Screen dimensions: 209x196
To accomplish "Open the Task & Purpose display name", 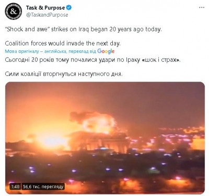I will pyautogui.click(x=45, y=8).
